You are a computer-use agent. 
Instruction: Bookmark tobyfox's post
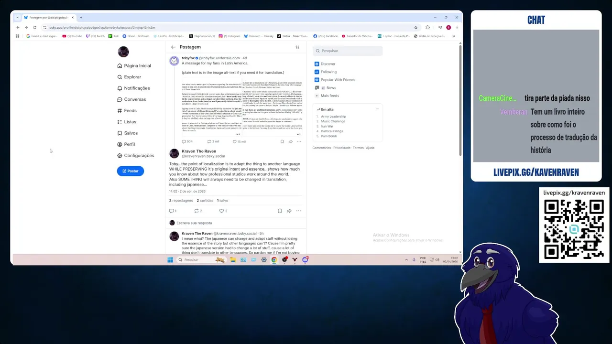click(x=282, y=141)
